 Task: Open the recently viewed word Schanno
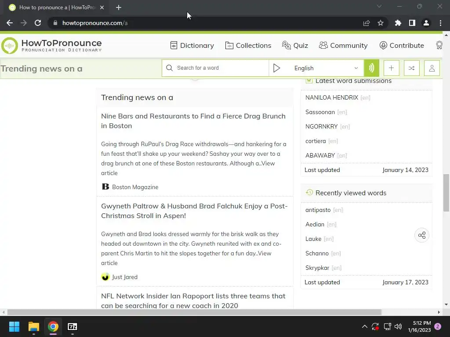point(317,253)
